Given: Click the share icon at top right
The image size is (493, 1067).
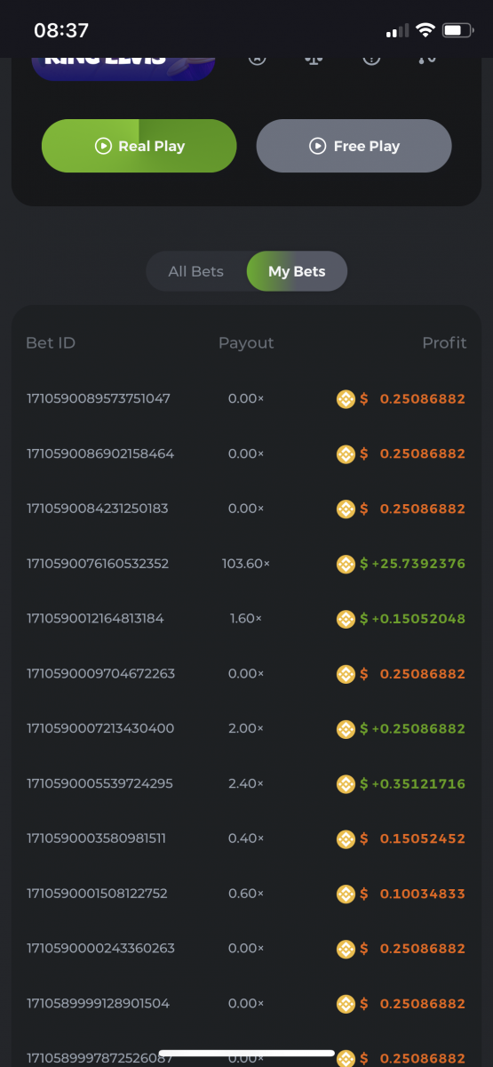Looking at the screenshot, I should [426, 59].
